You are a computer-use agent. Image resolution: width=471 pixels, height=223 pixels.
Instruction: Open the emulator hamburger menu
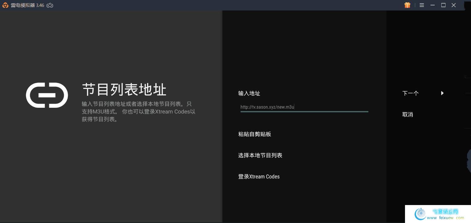tap(422, 5)
